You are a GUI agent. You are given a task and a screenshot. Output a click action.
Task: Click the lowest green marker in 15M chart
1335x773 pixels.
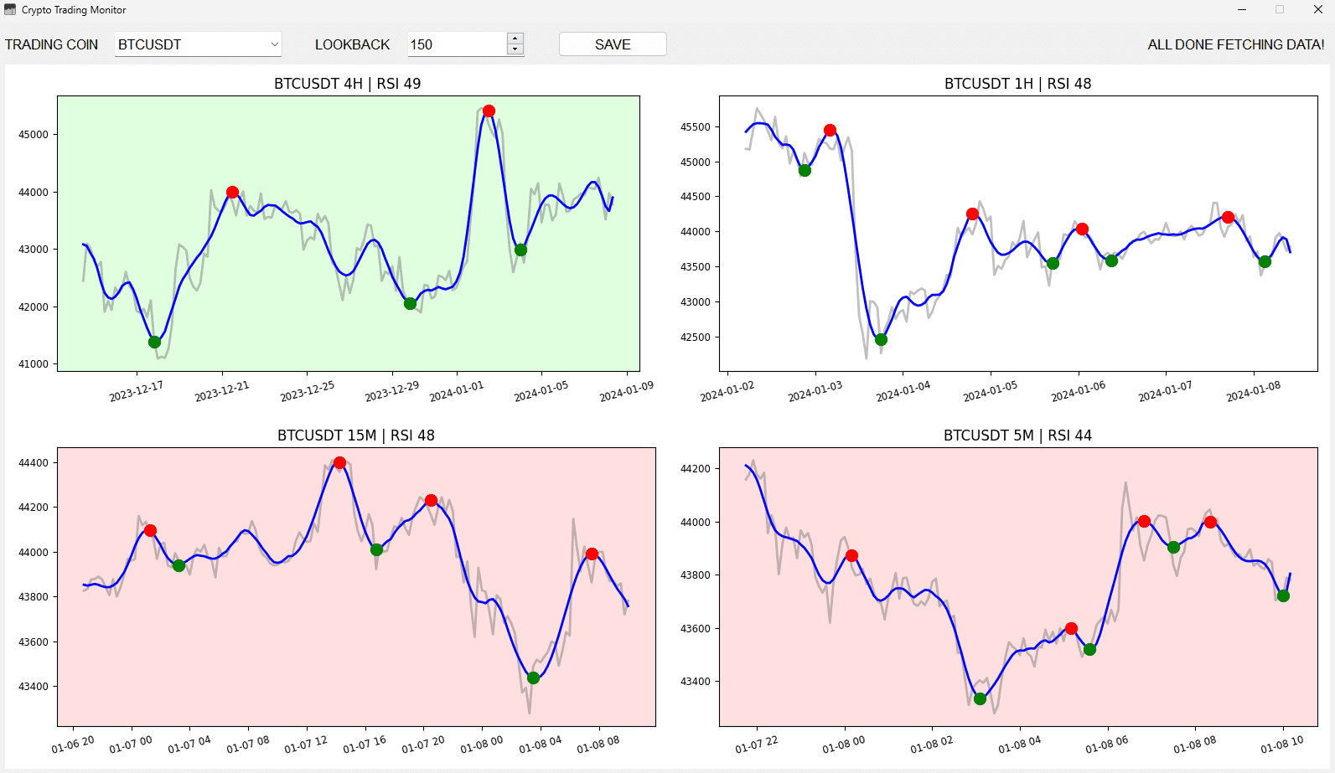click(533, 678)
